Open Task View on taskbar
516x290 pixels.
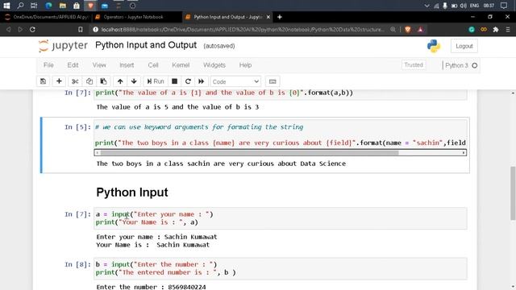[x=34, y=6]
